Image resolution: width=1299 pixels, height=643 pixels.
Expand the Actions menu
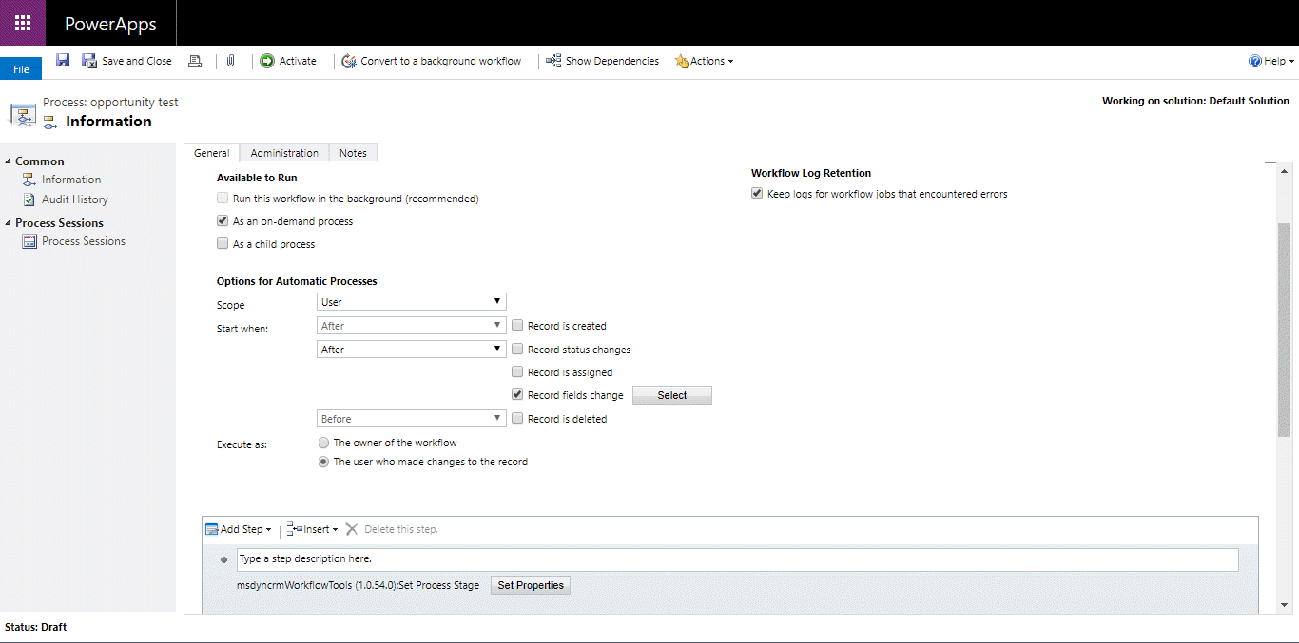tap(704, 60)
